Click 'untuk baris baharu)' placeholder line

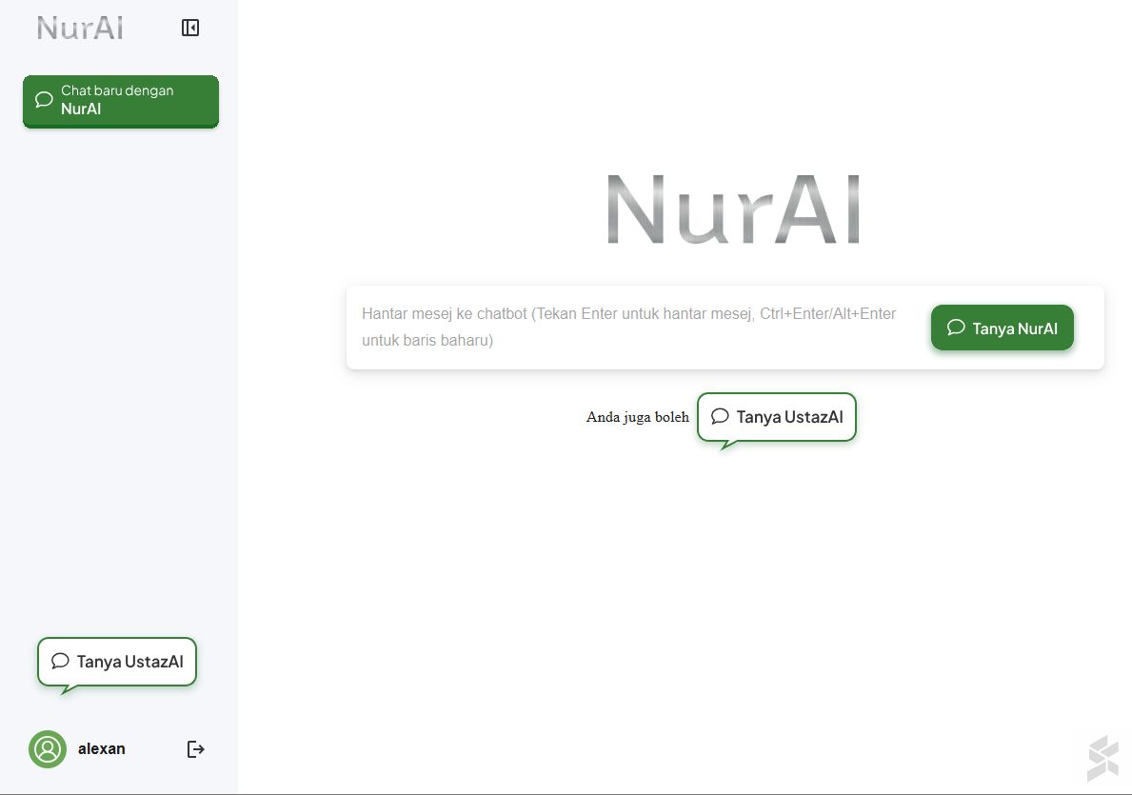point(427,340)
